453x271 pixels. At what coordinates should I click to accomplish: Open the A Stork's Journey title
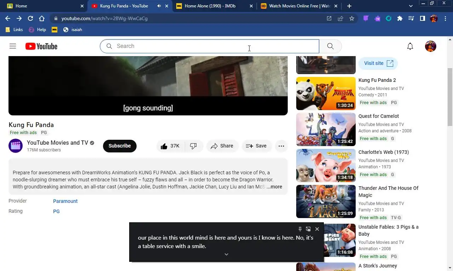pos(378,266)
